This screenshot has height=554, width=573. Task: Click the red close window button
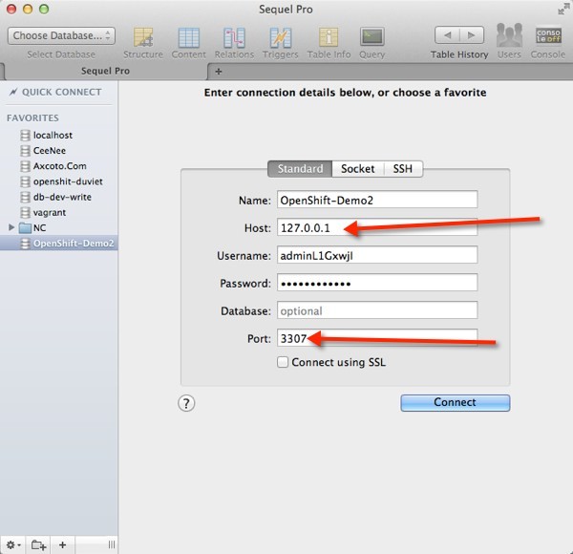click(11, 10)
